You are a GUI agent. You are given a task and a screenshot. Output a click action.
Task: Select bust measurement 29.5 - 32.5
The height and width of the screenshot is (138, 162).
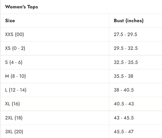tap(126, 48)
